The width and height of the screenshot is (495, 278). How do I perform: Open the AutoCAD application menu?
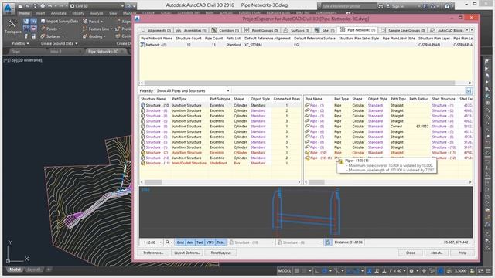(x=9, y=8)
